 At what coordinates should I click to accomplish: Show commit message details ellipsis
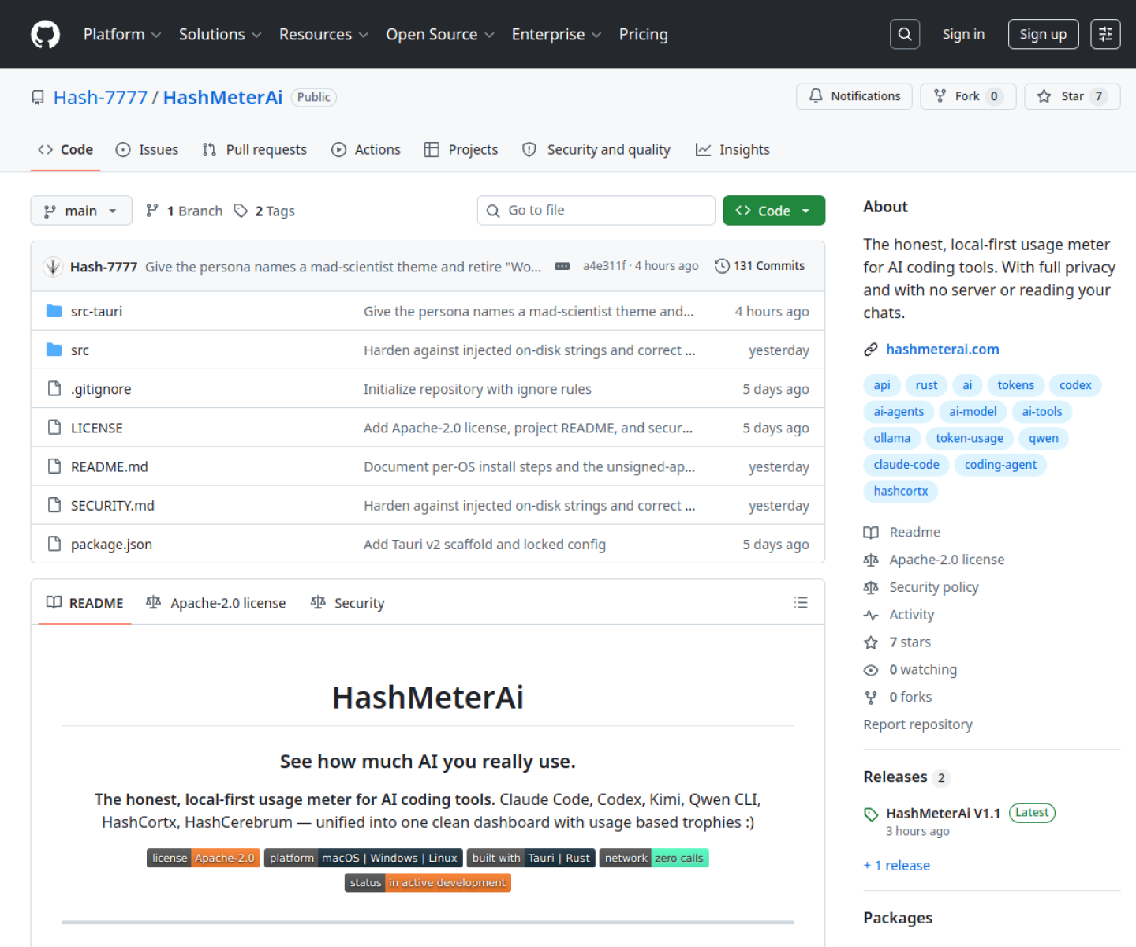point(562,267)
